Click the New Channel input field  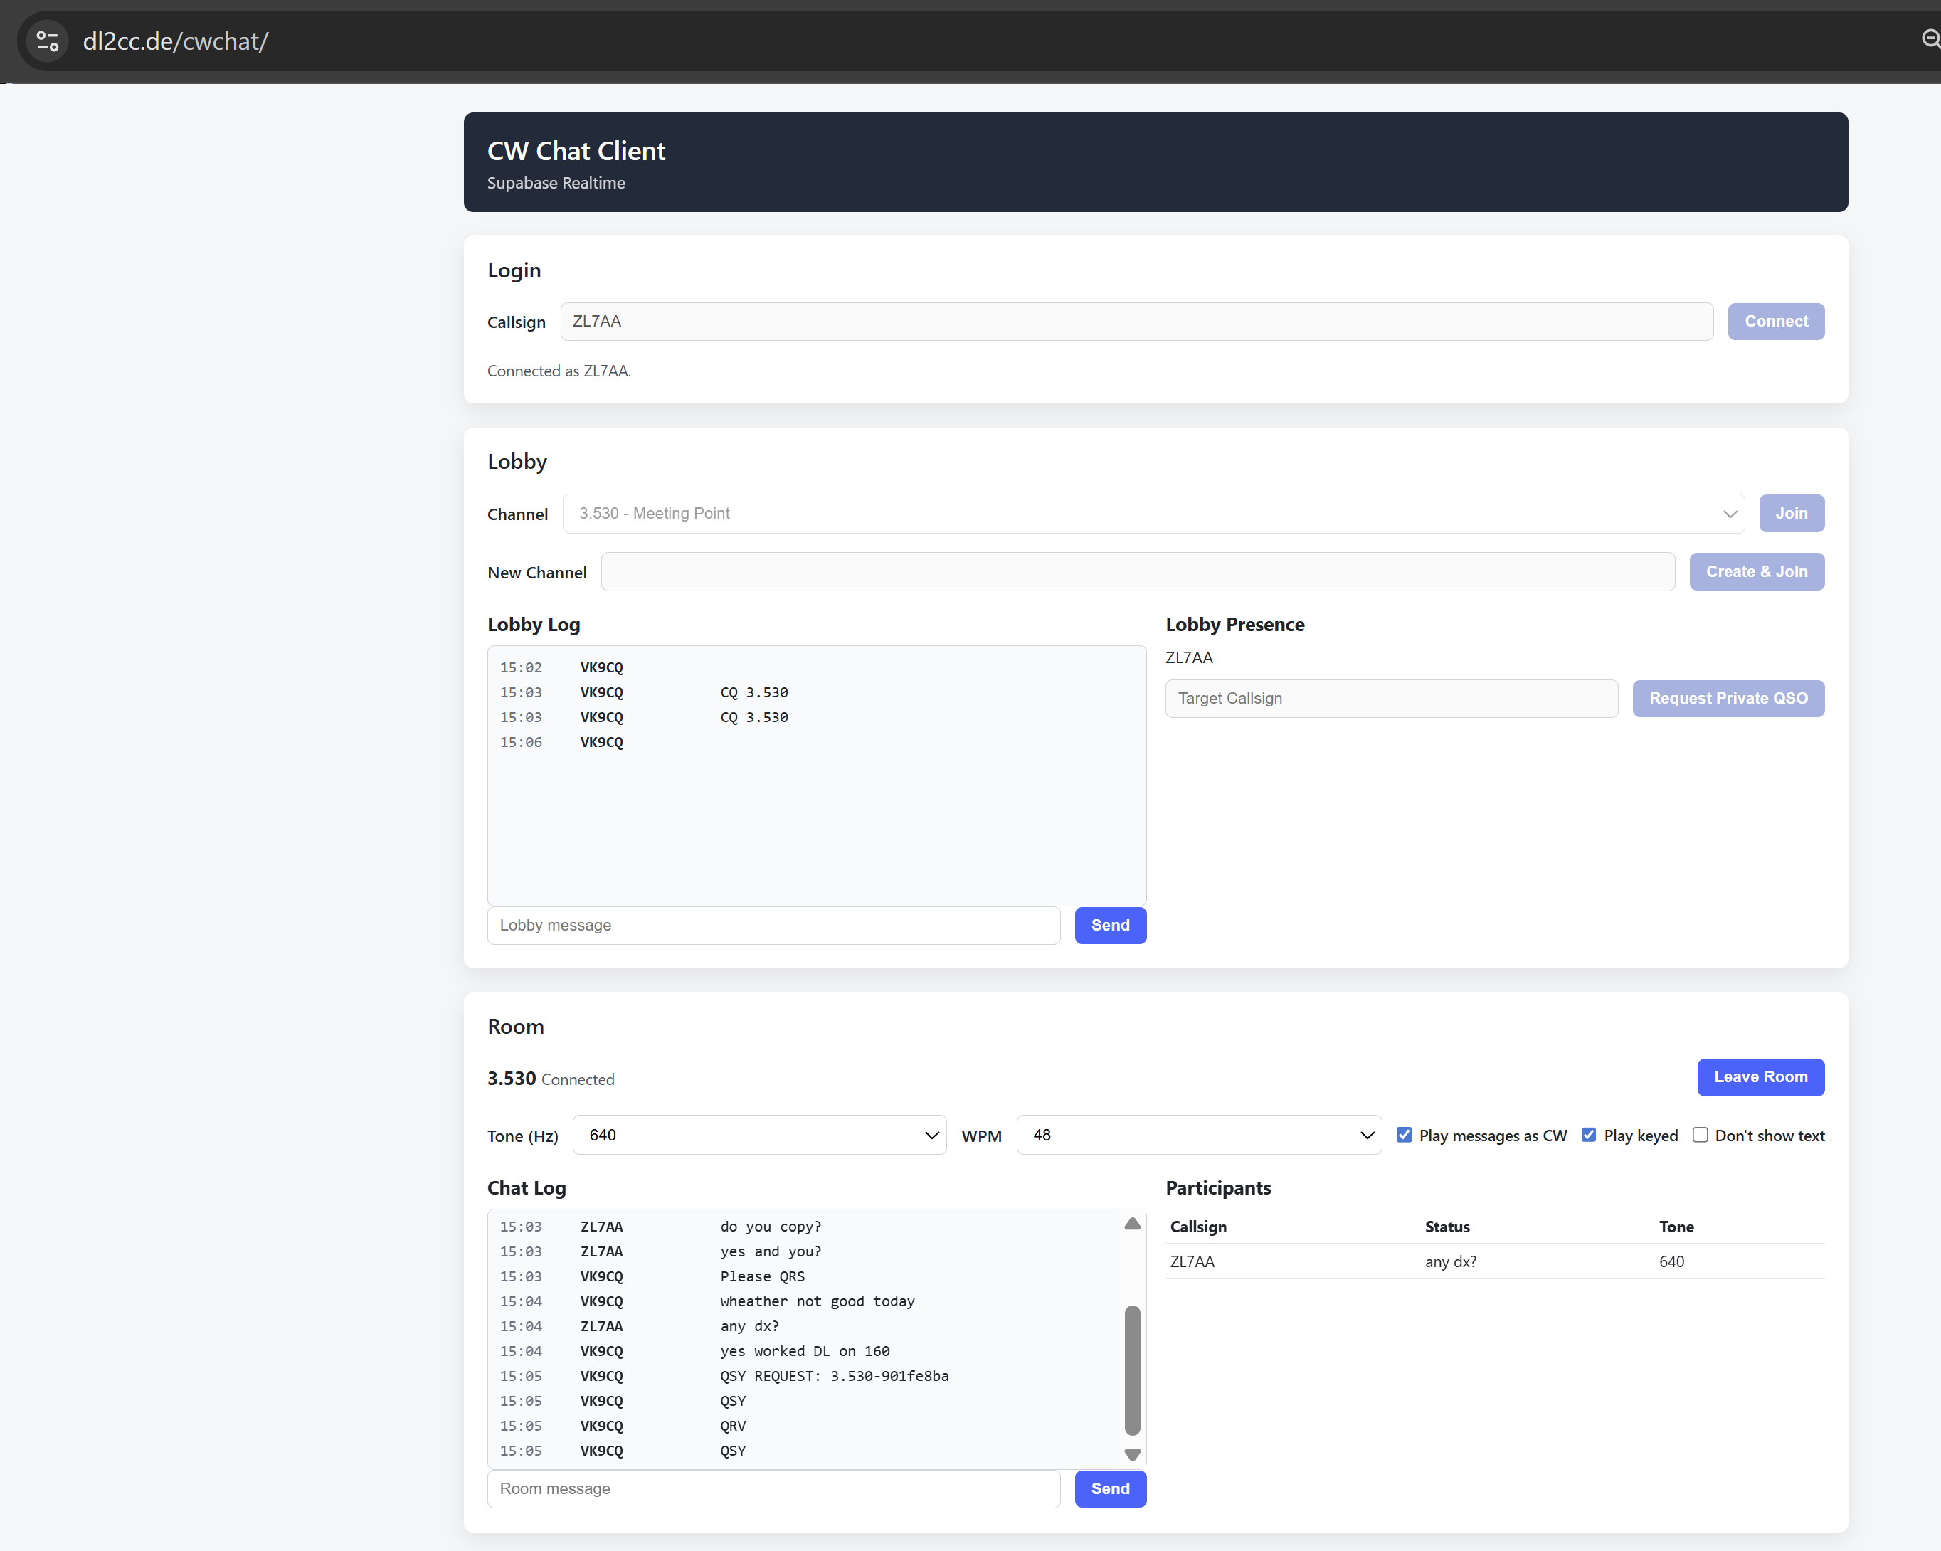1138,571
